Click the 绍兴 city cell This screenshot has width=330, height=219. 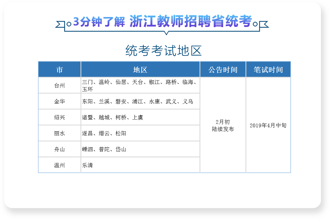point(60,117)
